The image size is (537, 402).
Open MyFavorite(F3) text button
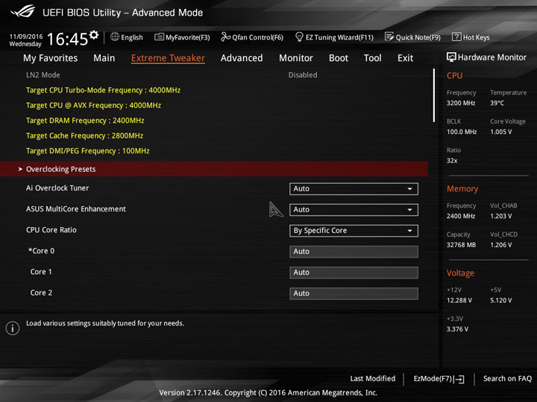click(188, 37)
